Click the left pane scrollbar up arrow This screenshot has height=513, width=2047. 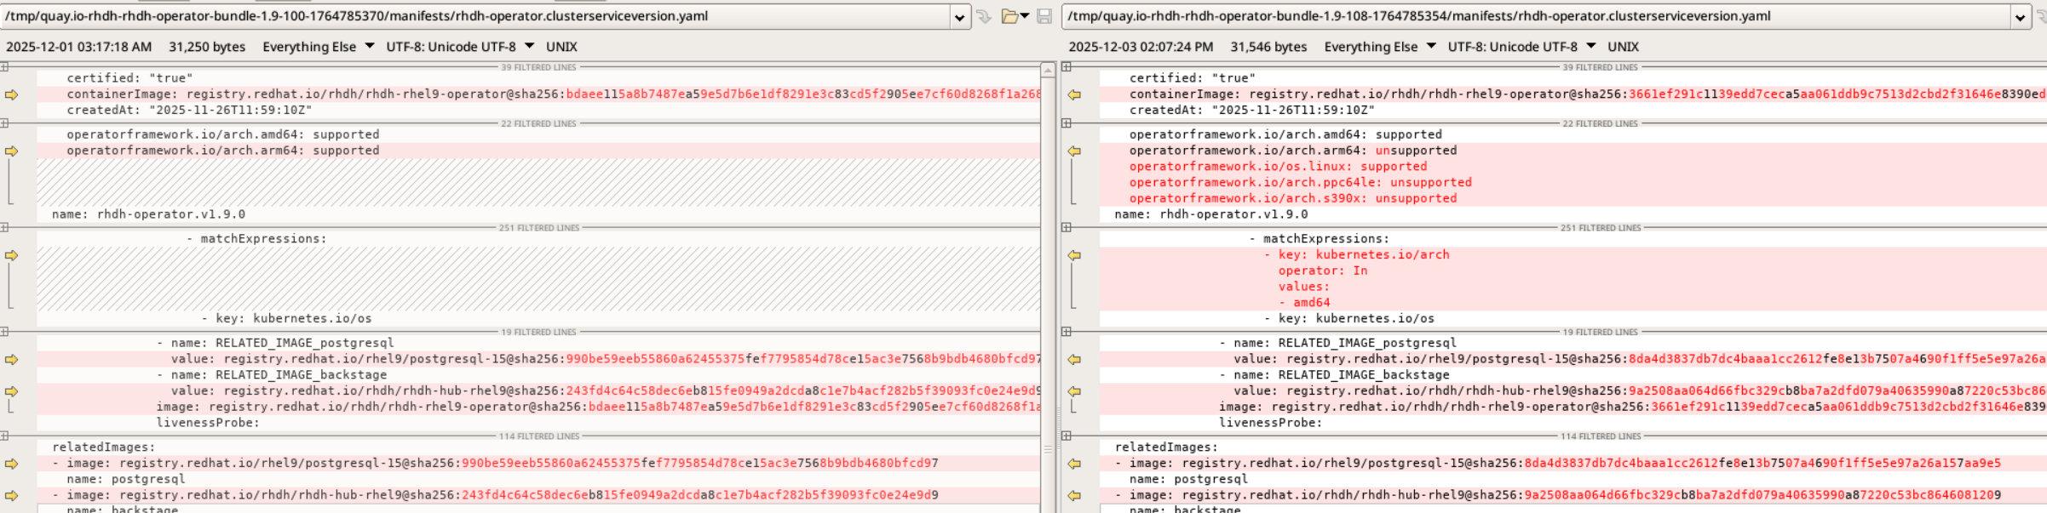pyautogui.click(x=1049, y=71)
